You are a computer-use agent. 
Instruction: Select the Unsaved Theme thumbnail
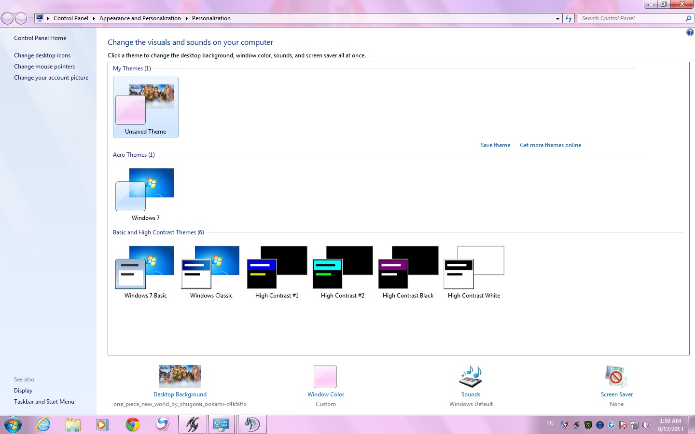[x=146, y=107]
